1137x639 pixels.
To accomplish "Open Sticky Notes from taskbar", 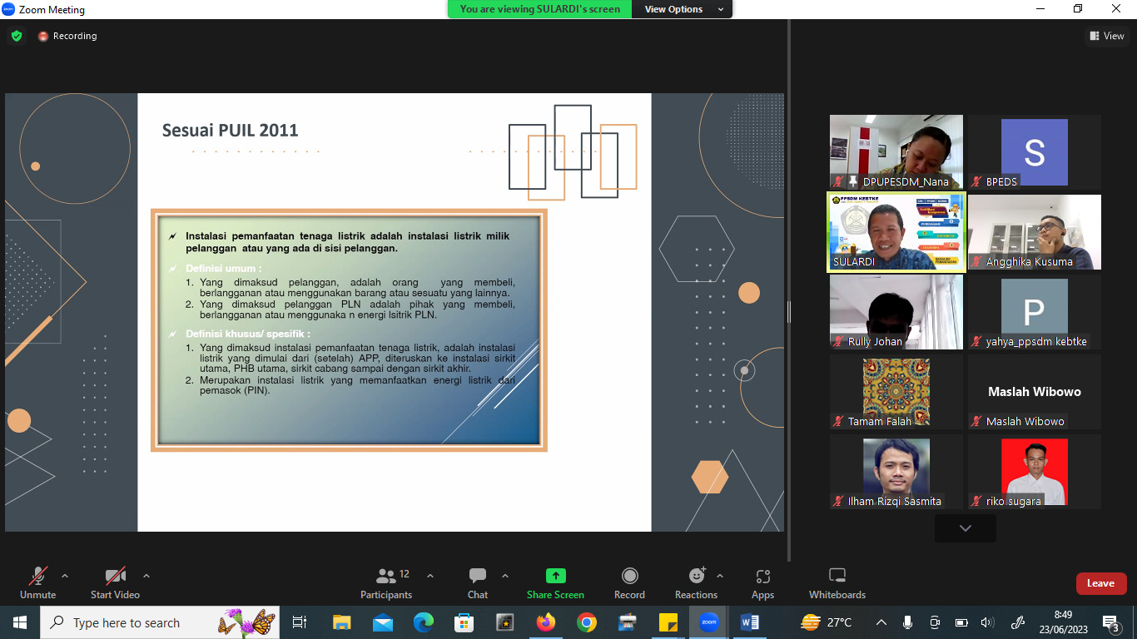I will pyautogui.click(x=668, y=622).
